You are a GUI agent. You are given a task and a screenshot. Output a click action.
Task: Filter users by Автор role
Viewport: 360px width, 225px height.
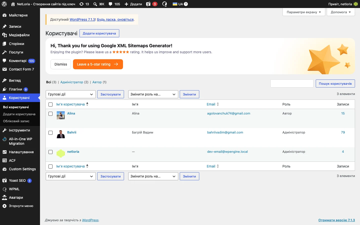point(97,82)
